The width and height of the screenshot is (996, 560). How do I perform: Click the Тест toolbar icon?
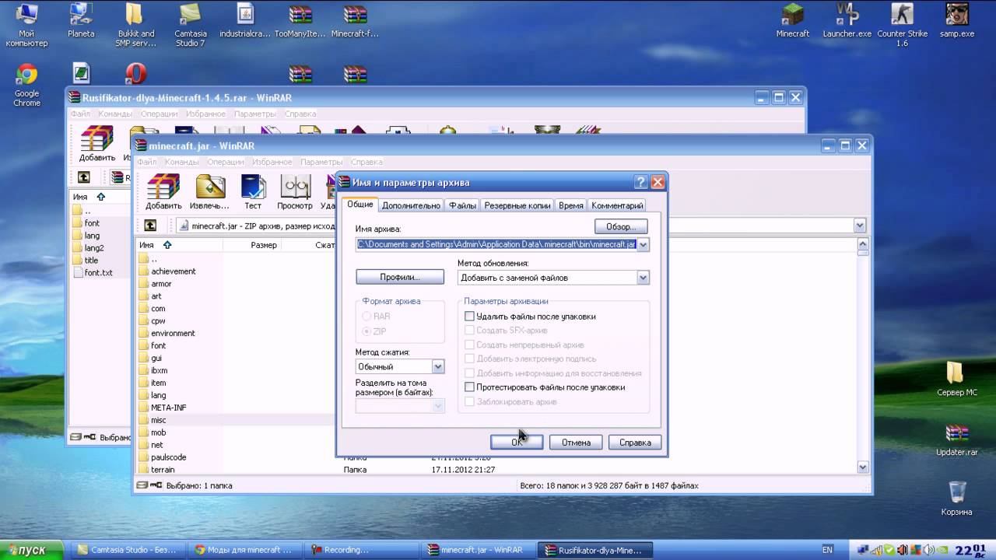[253, 191]
